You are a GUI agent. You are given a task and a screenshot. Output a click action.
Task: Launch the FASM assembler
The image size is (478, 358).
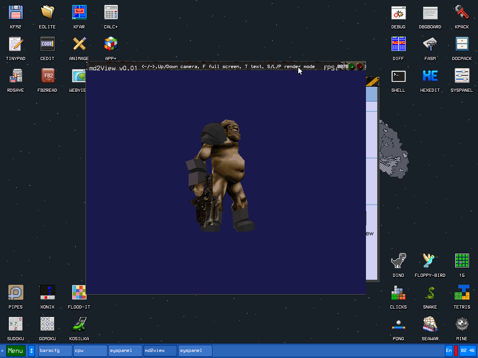click(x=430, y=43)
